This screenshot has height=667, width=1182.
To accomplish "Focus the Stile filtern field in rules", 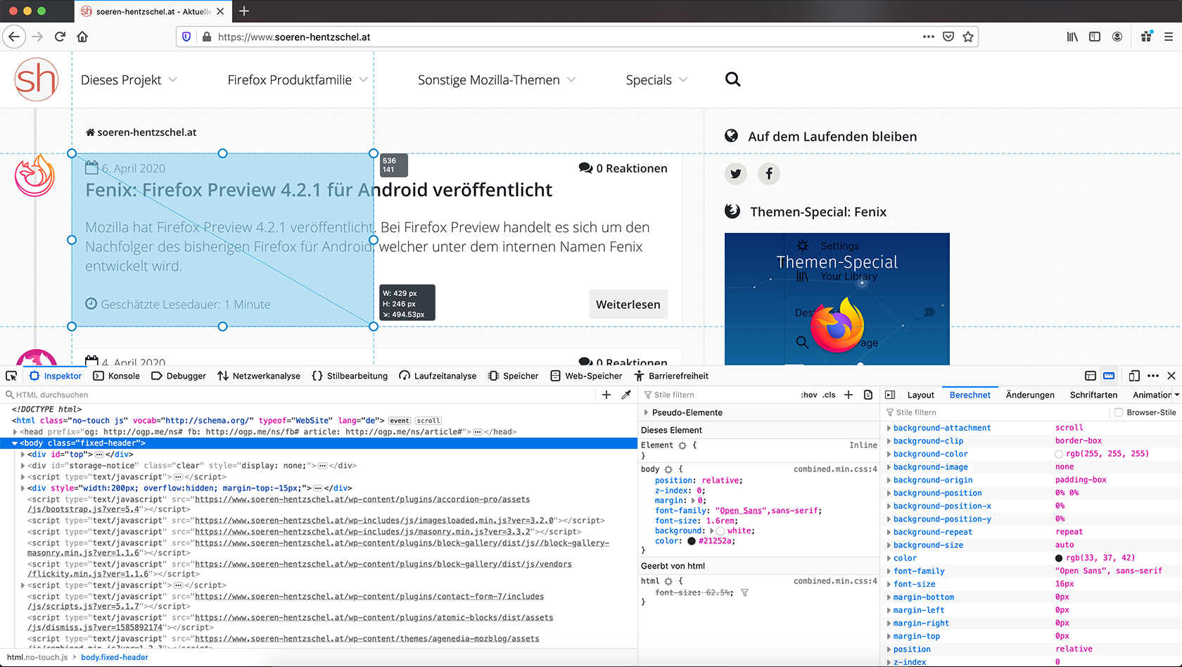I will [718, 395].
